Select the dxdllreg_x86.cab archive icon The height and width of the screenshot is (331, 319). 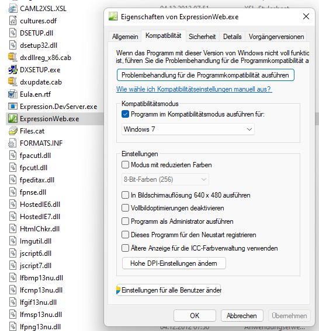(13, 58)
